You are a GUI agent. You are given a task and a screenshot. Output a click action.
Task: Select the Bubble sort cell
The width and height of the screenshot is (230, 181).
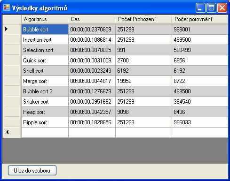pyautogui.click(x=45, y=29)
